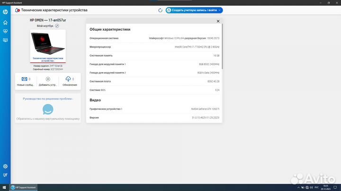
Task: Open the feedback icon in sidebar
Action: click(x=5, y=175)
